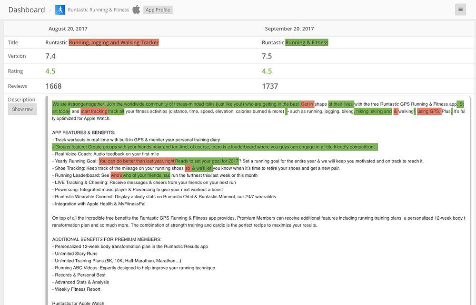Click the Reviews row label
Viewport: 476px width, 305px height.
coord(17,86)
